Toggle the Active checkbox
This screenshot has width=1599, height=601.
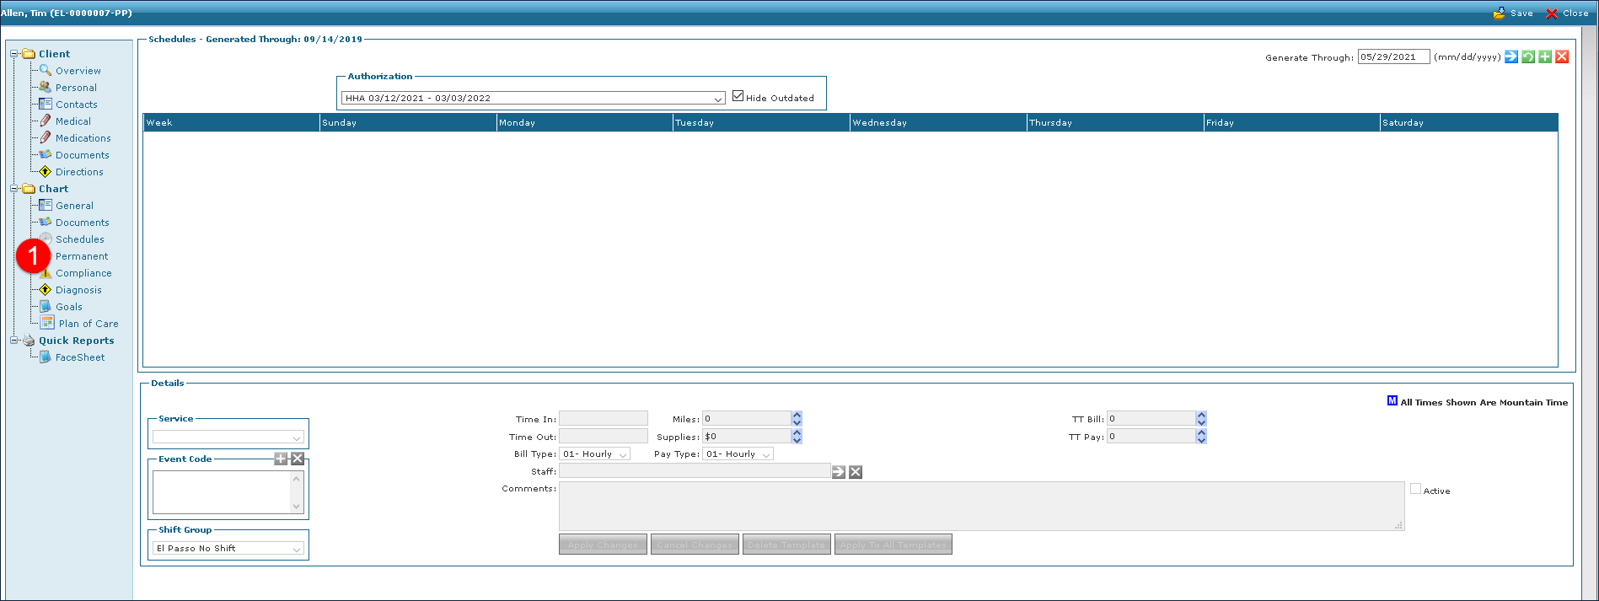pos(1415,489)
